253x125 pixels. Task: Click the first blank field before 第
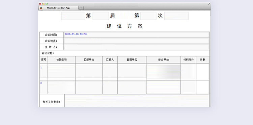pos(73,16)
